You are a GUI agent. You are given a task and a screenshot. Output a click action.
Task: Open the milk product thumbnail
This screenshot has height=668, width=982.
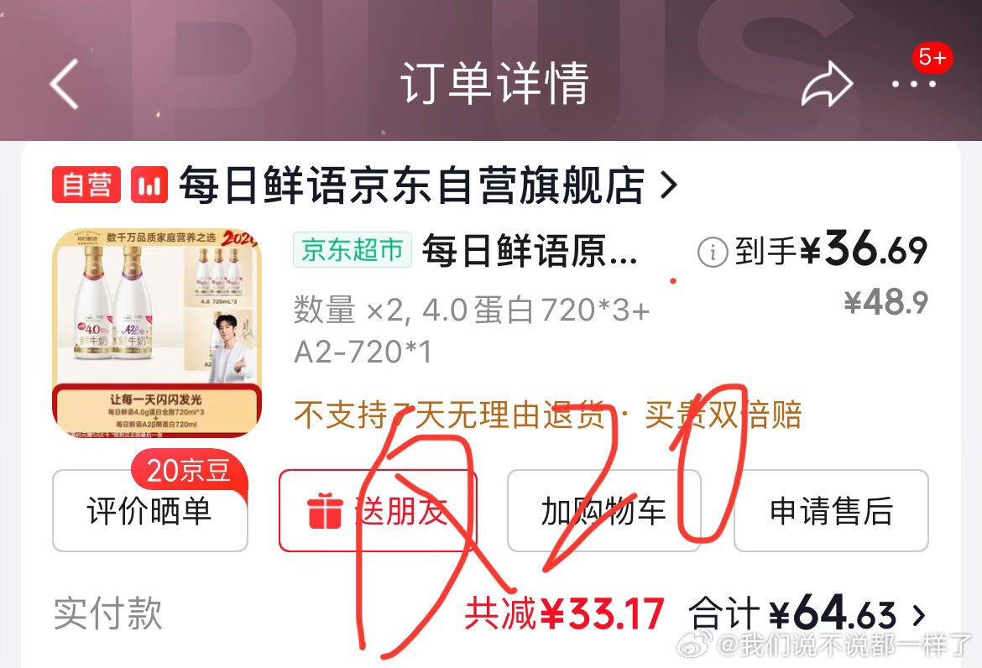coord(157,333)
